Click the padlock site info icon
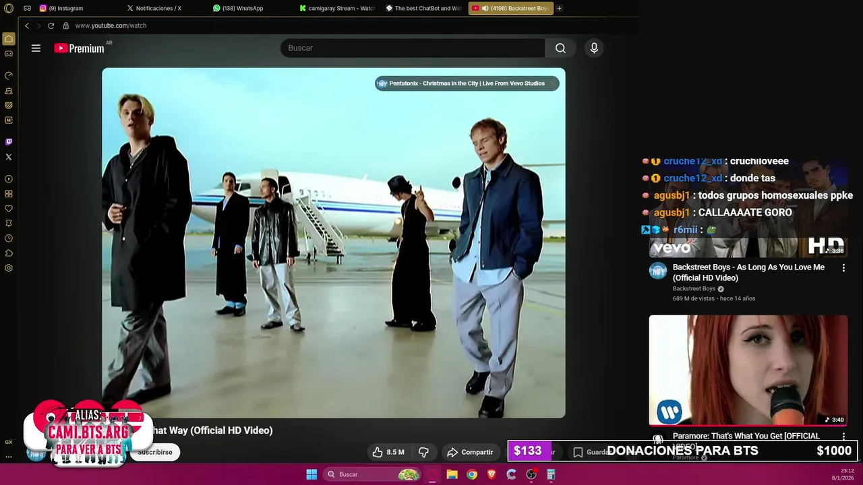 65,26
